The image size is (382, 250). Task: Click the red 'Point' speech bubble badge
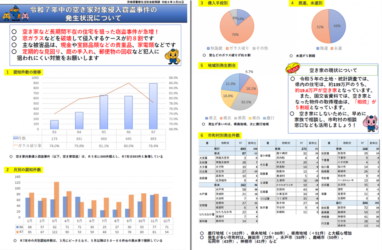point(292,69)
